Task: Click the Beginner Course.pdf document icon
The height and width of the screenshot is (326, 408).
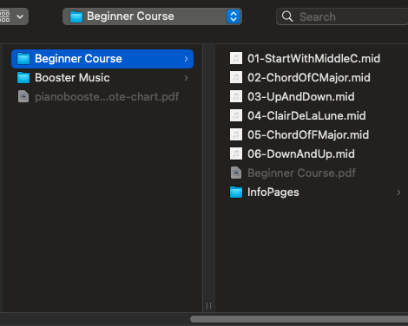Action: (x=236, y=173)
